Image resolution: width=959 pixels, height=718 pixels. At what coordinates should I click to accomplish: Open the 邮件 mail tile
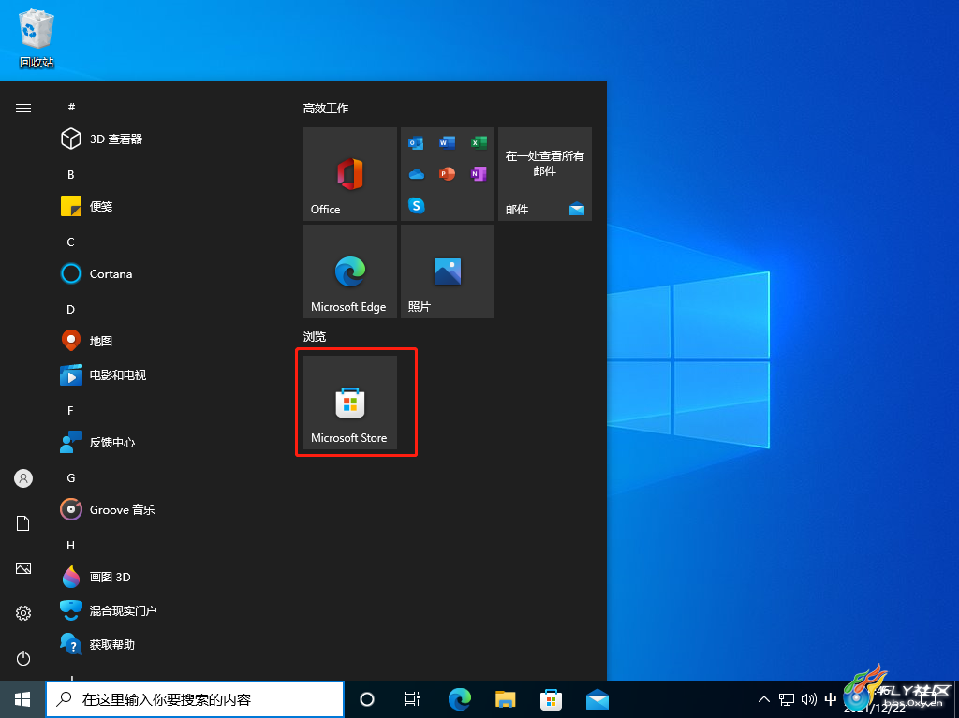tap(545, 174)
